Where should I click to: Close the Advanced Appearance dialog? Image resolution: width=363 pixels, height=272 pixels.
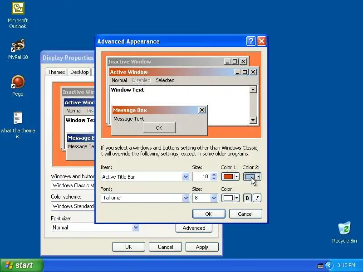tap(262, 41)
